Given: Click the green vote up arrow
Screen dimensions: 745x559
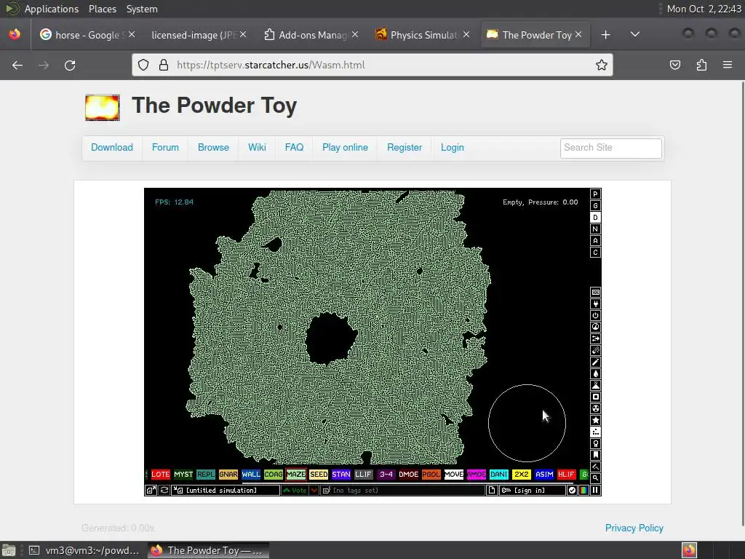Looking at the screenshot, I should pos(295,490).
